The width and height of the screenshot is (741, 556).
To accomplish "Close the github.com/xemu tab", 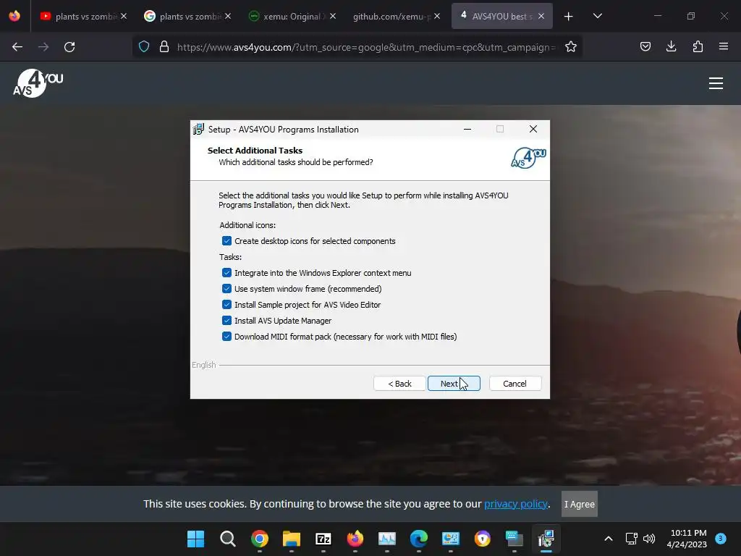I will pyautogui.click(x=437, y=17).
